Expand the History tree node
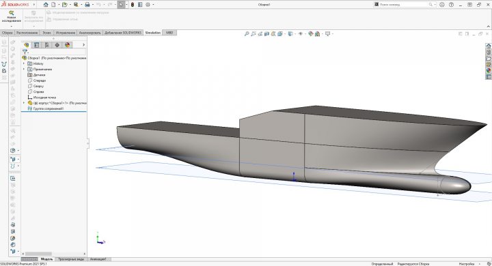Image resolution: width=492 pixels, height=266 pixels. (24, 63)
